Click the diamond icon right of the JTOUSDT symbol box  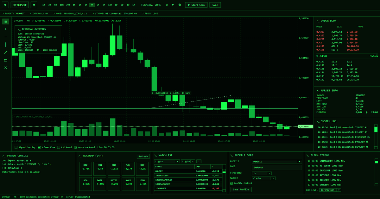34,5
